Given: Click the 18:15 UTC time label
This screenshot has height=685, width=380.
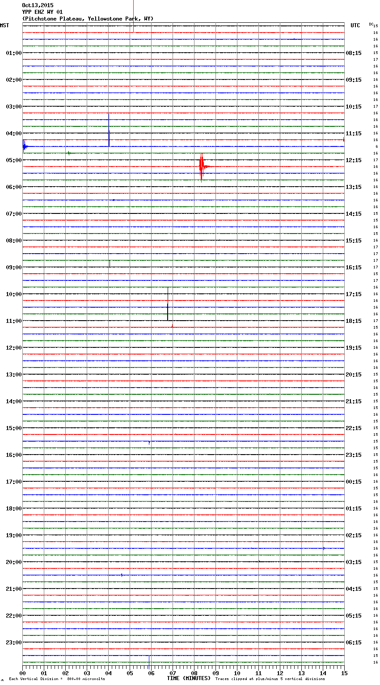Looking at the screenshot, I should [354, 321].
